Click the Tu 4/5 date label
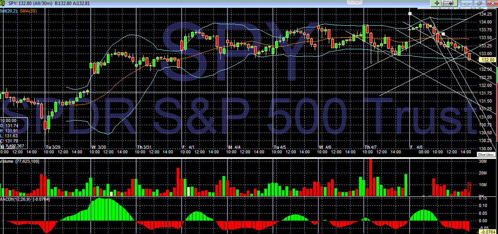Screen dimensions: 498x234 [280, 147]
